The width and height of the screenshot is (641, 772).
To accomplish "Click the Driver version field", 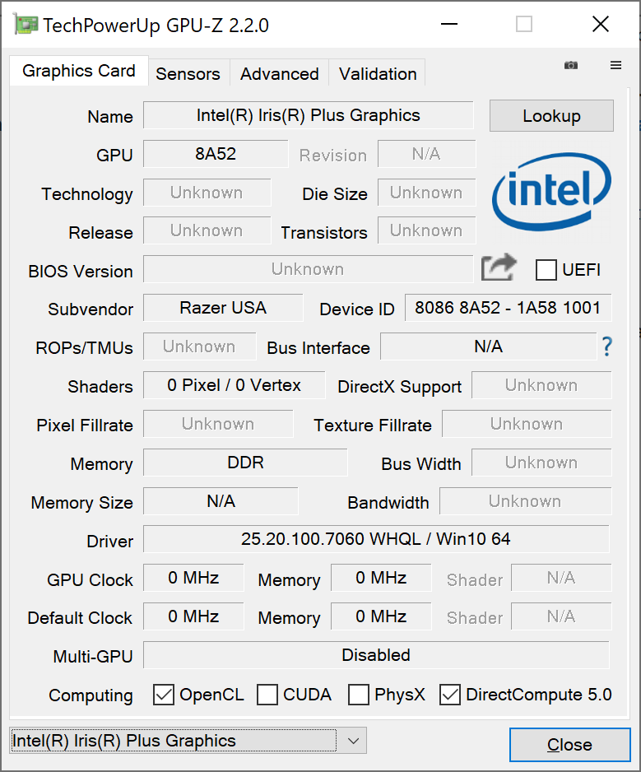I will 376,539.
